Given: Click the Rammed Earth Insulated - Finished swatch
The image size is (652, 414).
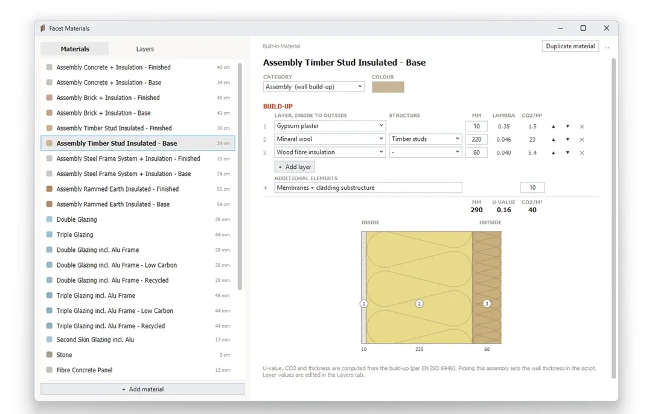Looking at the screenshot, I should (49, 189).
